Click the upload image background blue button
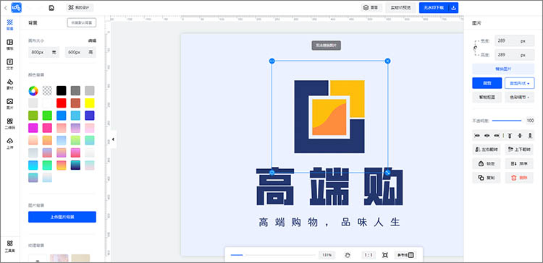543x263 pixels. 62,217
